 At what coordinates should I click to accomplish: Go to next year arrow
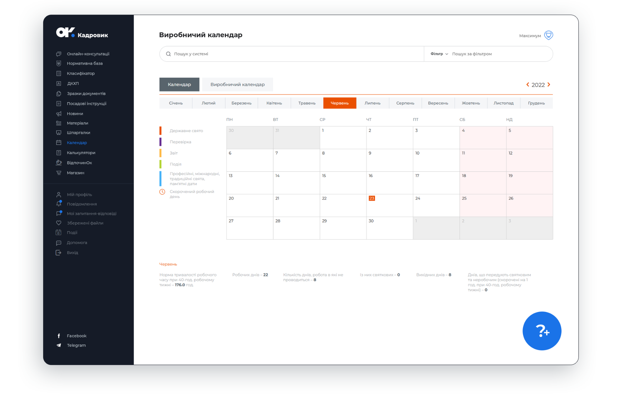pos(549,85)
